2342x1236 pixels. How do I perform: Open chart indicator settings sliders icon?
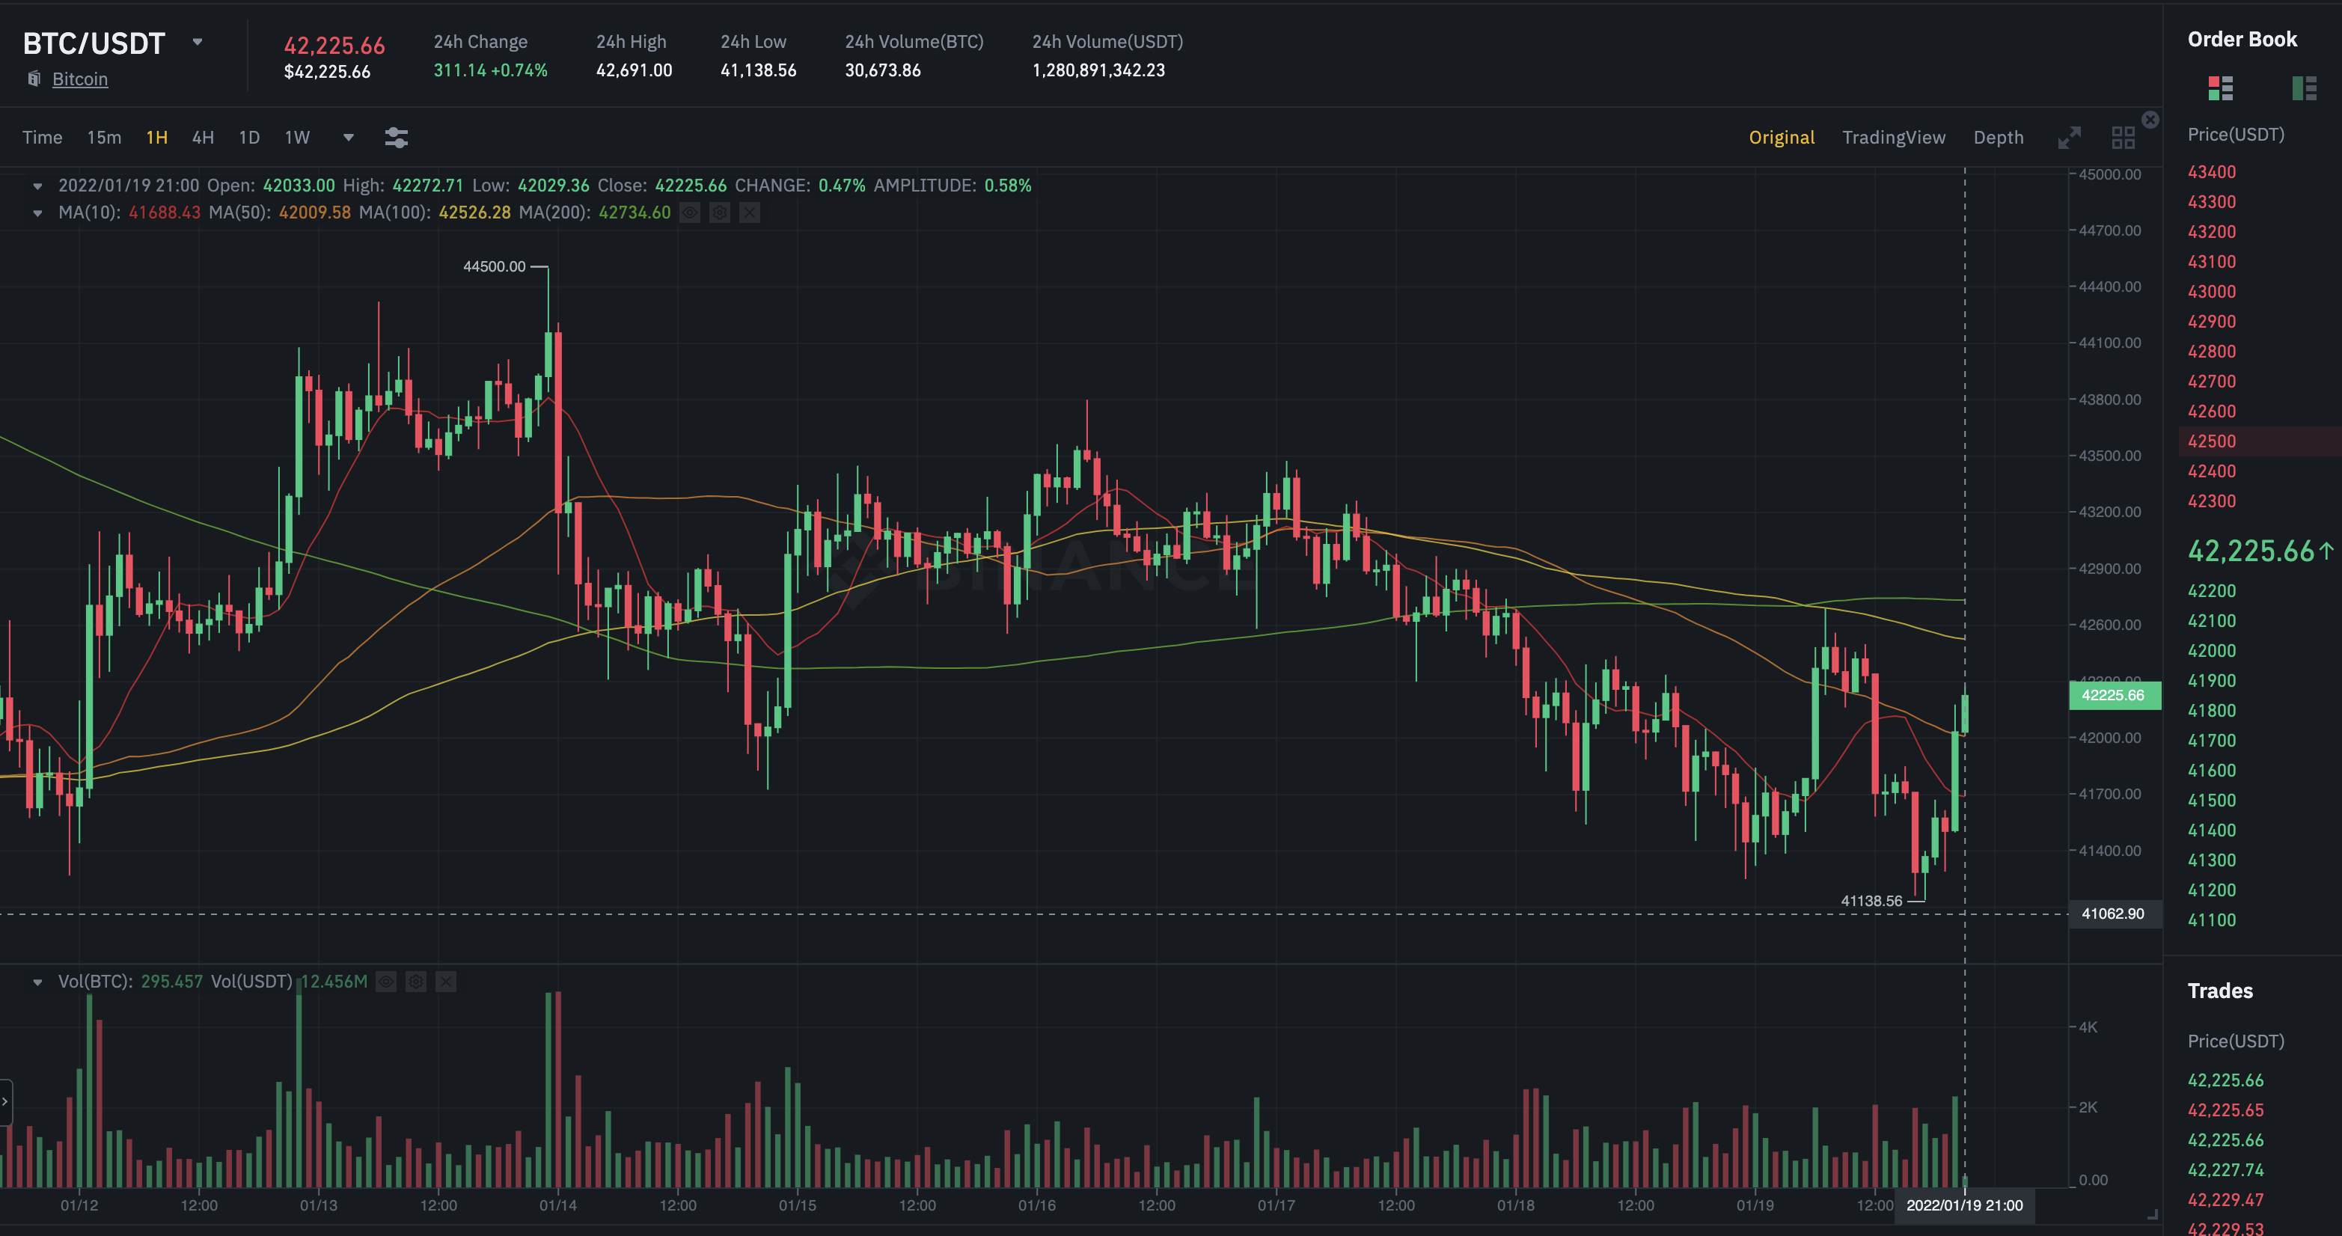pyautogui.click(x=396, y=137)
